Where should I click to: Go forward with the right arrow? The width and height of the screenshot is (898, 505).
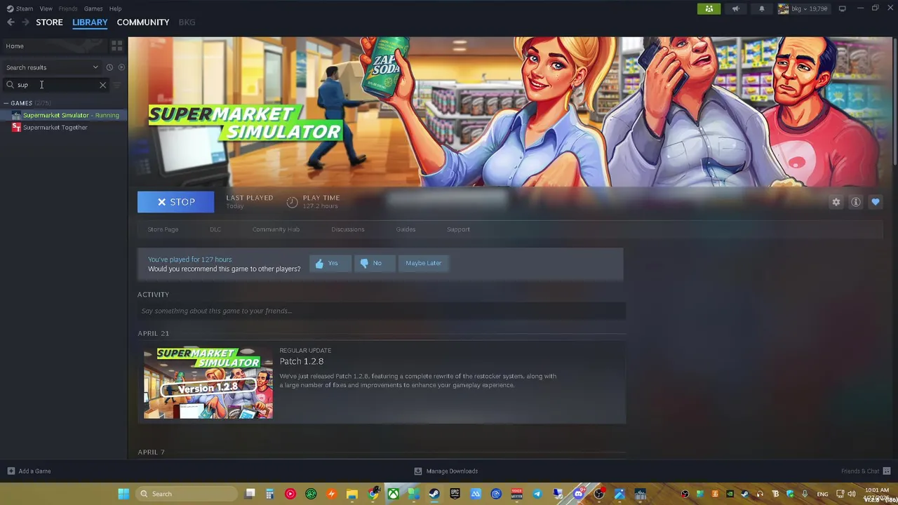click(x=25, y=22)
